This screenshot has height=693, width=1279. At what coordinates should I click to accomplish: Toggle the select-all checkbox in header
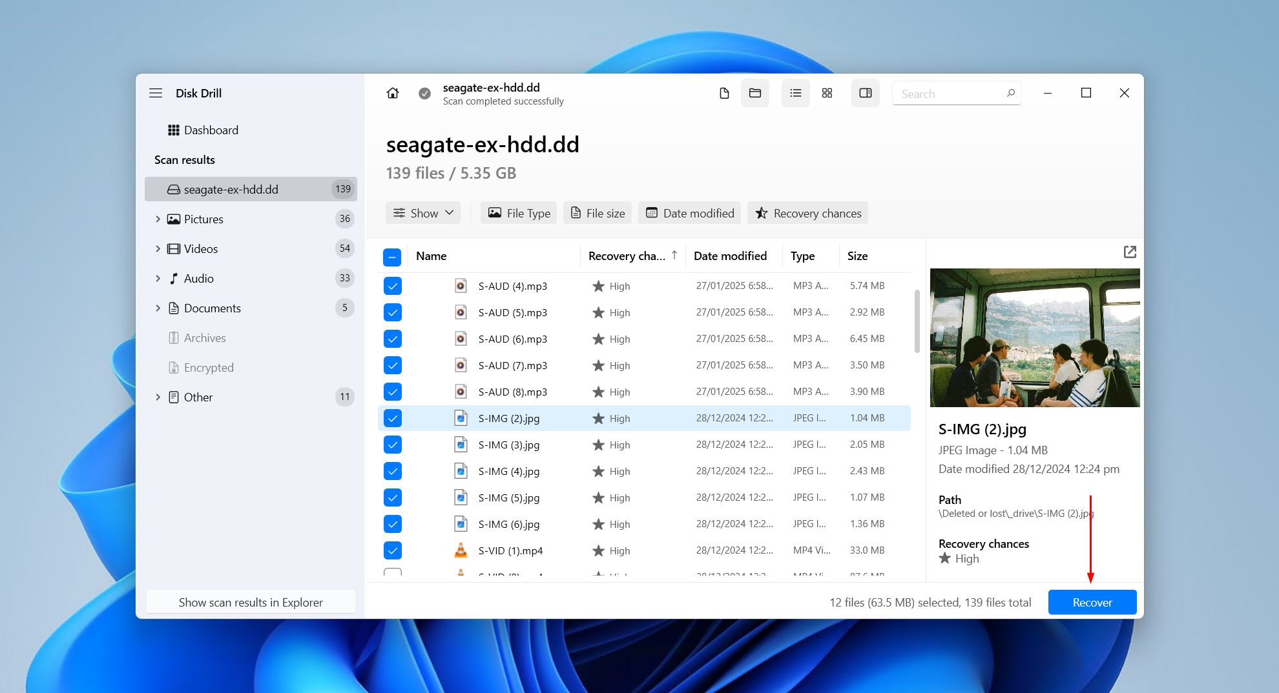(x=392, y=257)
